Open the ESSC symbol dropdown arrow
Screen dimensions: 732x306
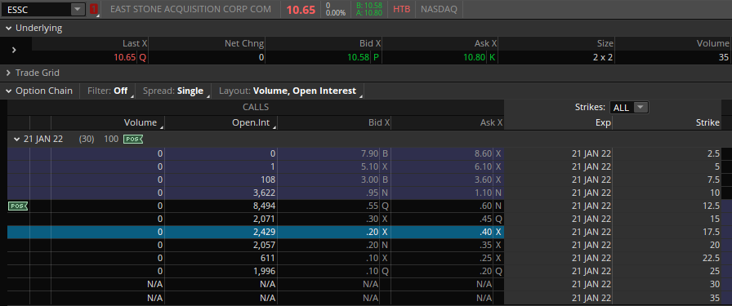77,9
